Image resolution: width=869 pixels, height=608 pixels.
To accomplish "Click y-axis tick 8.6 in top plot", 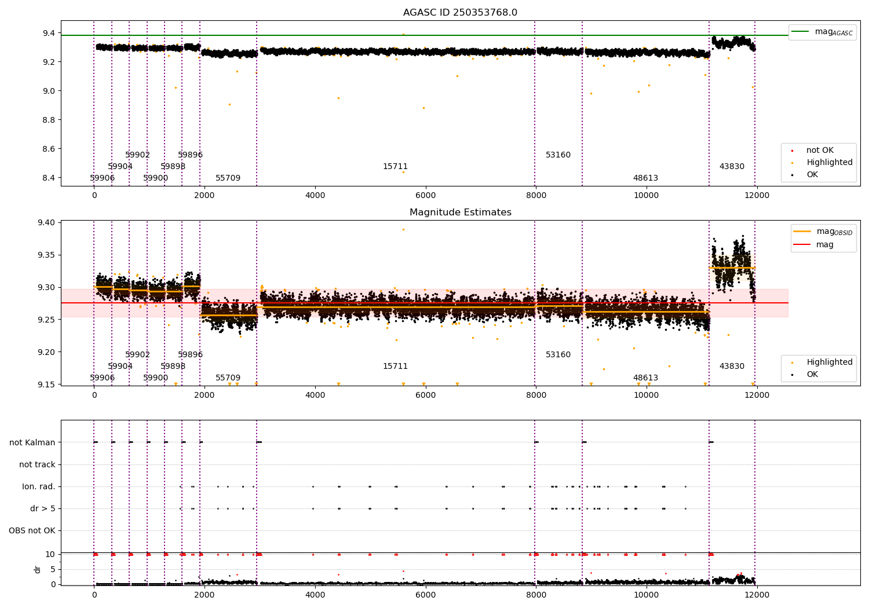I will (50, 149).
